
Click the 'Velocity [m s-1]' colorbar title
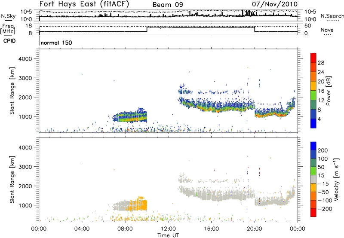tap(336, 179)
